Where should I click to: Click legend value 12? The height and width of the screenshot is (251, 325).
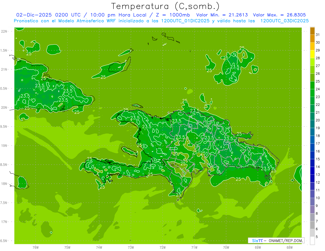318,182
